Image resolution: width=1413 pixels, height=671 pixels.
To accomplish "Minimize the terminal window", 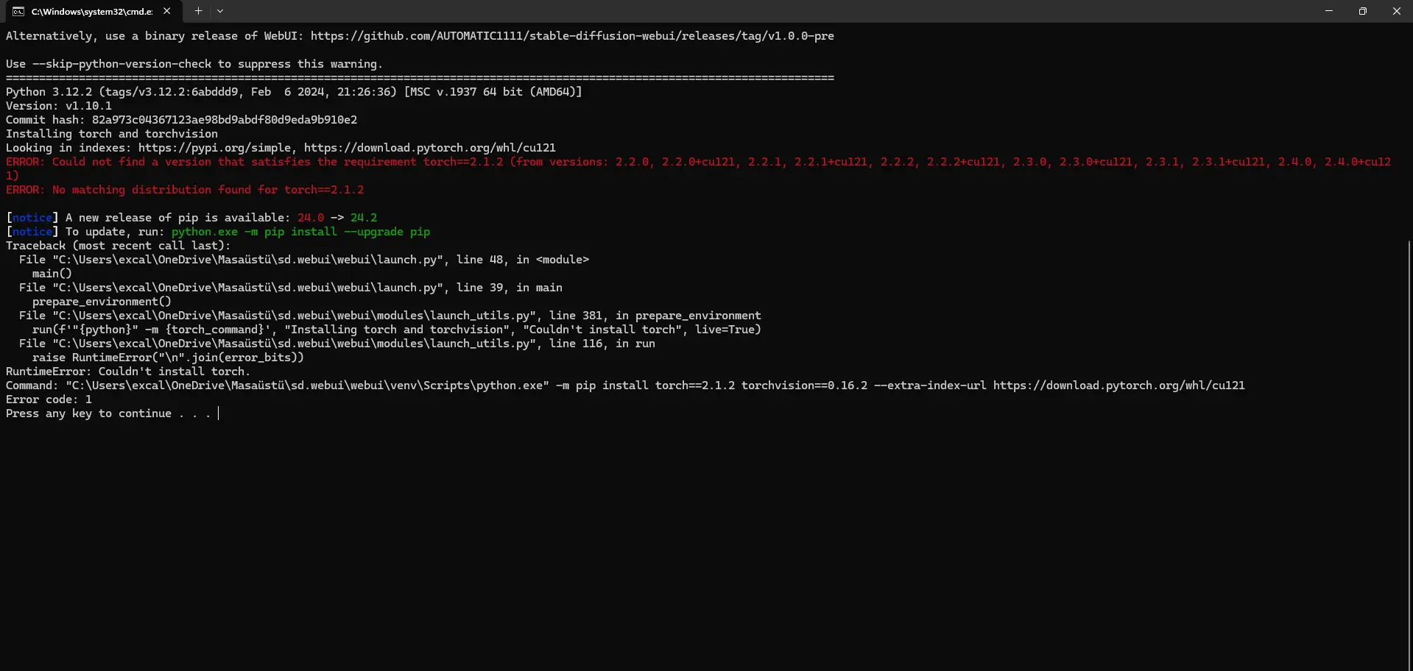I will click(1329, 11).
